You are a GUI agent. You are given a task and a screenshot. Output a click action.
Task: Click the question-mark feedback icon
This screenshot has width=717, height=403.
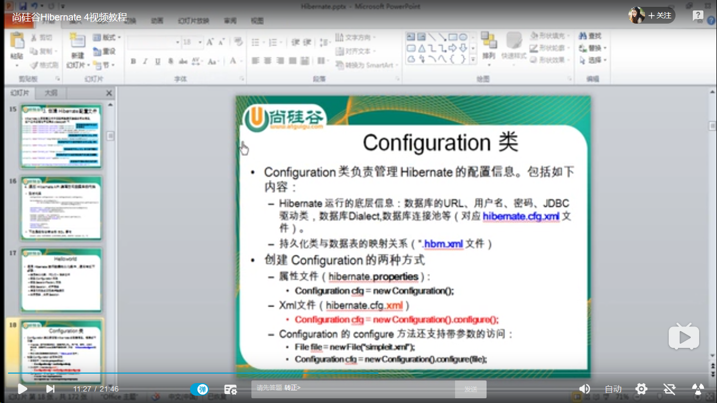pos(698,16)
